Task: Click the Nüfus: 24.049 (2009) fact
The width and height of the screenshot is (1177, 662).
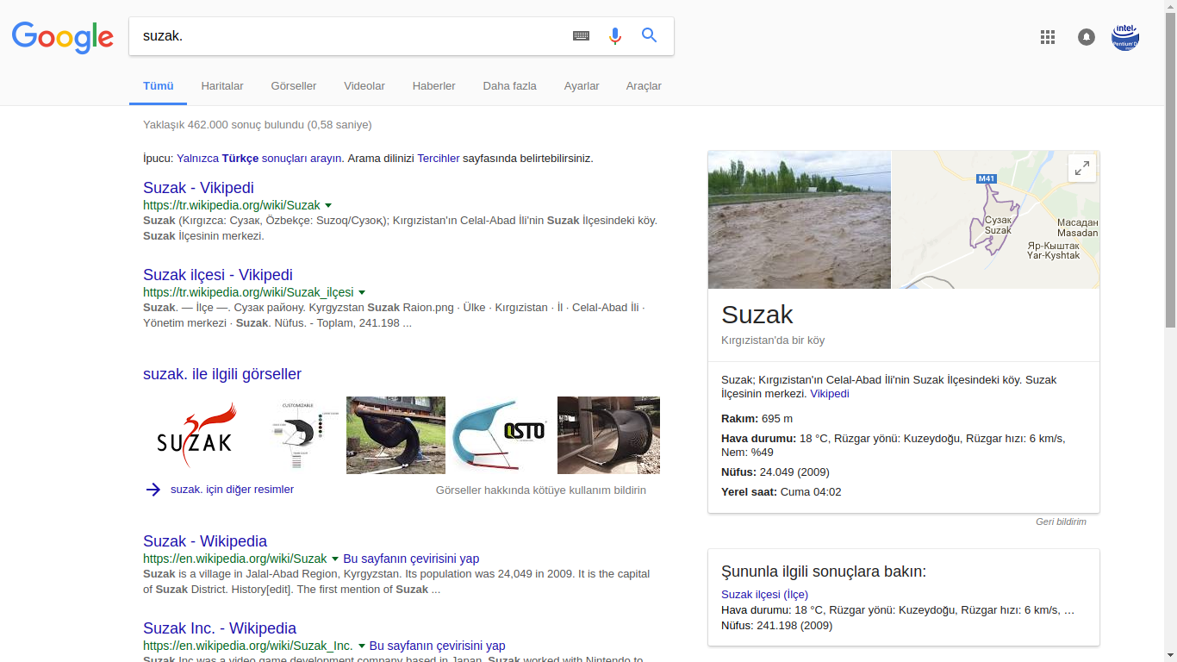Action: point(775,472)
